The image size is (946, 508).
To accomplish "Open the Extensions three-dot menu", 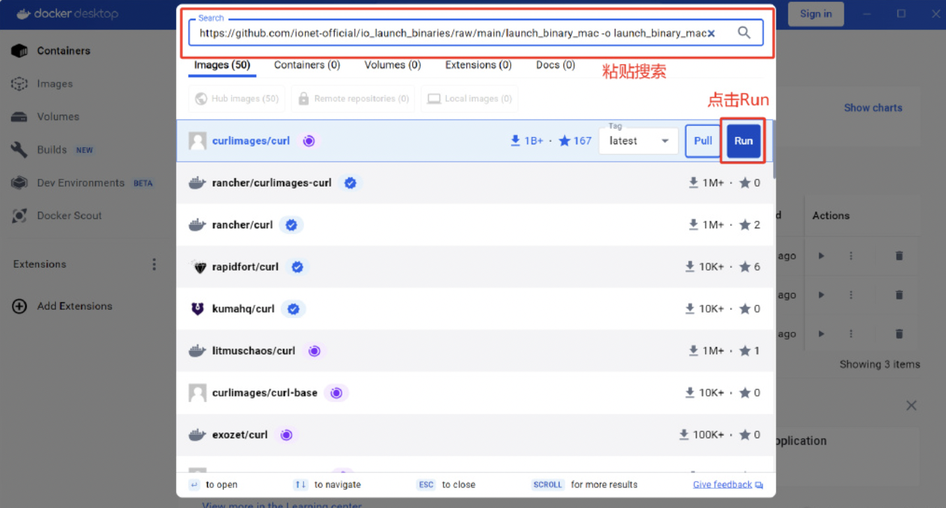I will 154,264.
